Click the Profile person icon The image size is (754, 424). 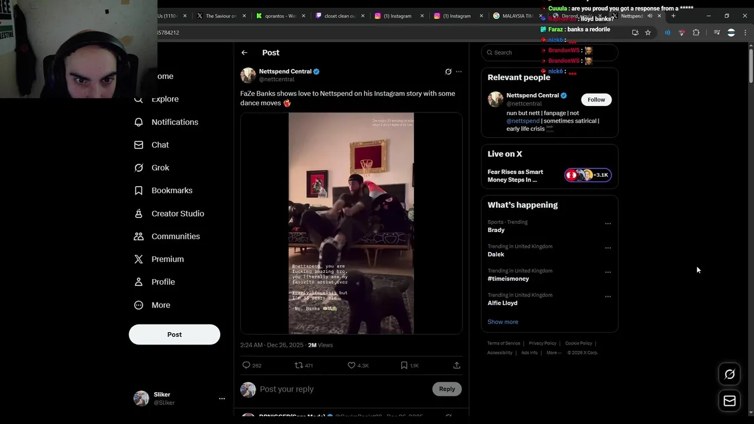point(138,282)
